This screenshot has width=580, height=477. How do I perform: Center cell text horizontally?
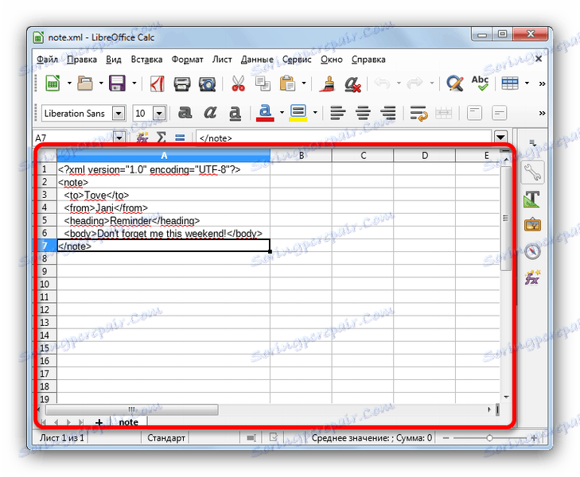coord(363,113)
